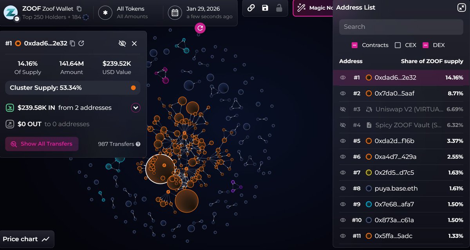Show hidden Uniswap V2 address #3
470x250 pixels.
(343, 109)
